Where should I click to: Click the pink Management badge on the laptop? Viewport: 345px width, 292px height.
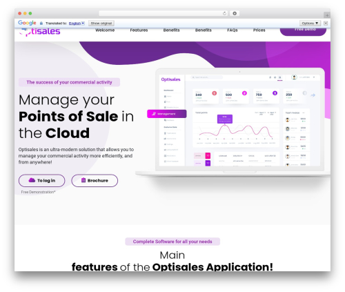click(x=167, y=114)
